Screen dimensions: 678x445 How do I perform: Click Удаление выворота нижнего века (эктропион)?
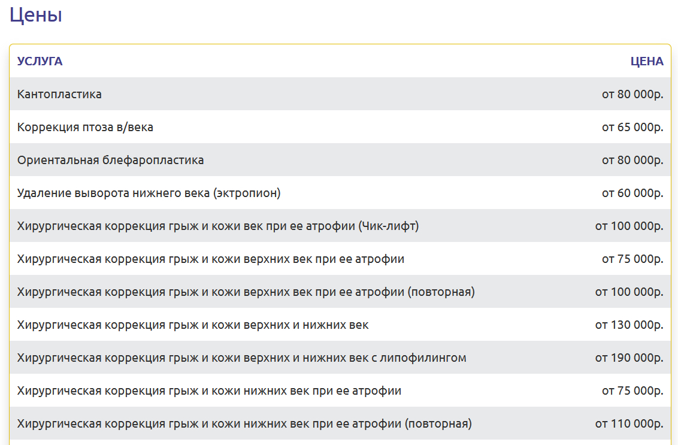click(x=149, y=193)
